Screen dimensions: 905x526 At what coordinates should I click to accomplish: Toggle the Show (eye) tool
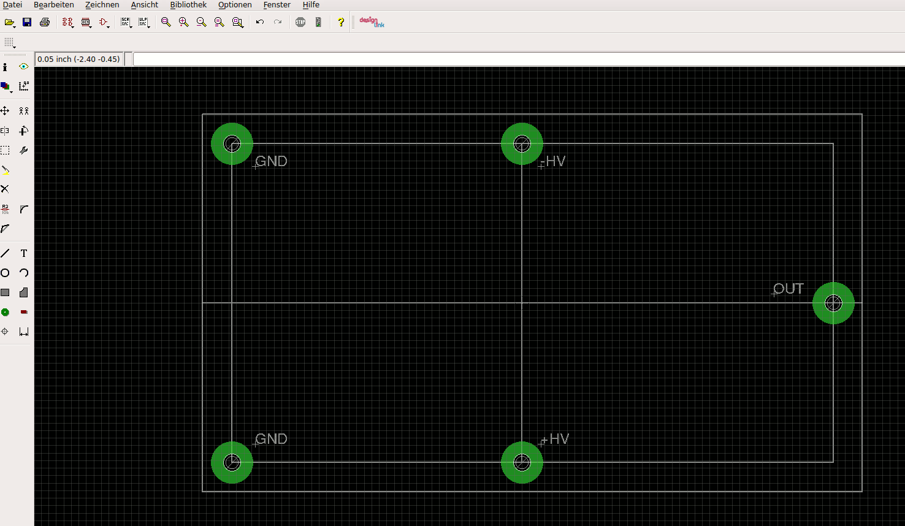24,66
